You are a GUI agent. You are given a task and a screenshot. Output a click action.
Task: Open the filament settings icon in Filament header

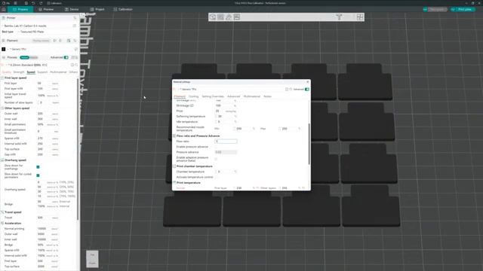pos(75,41)
